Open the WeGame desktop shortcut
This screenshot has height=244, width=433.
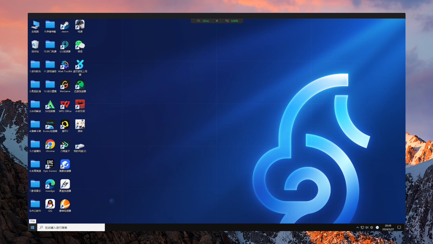tap(65, 86)
